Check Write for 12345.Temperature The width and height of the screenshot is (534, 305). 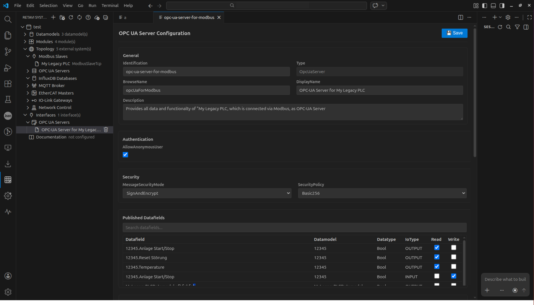[454, 266]
